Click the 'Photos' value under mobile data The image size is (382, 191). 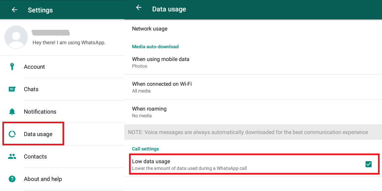pos(139,66)
